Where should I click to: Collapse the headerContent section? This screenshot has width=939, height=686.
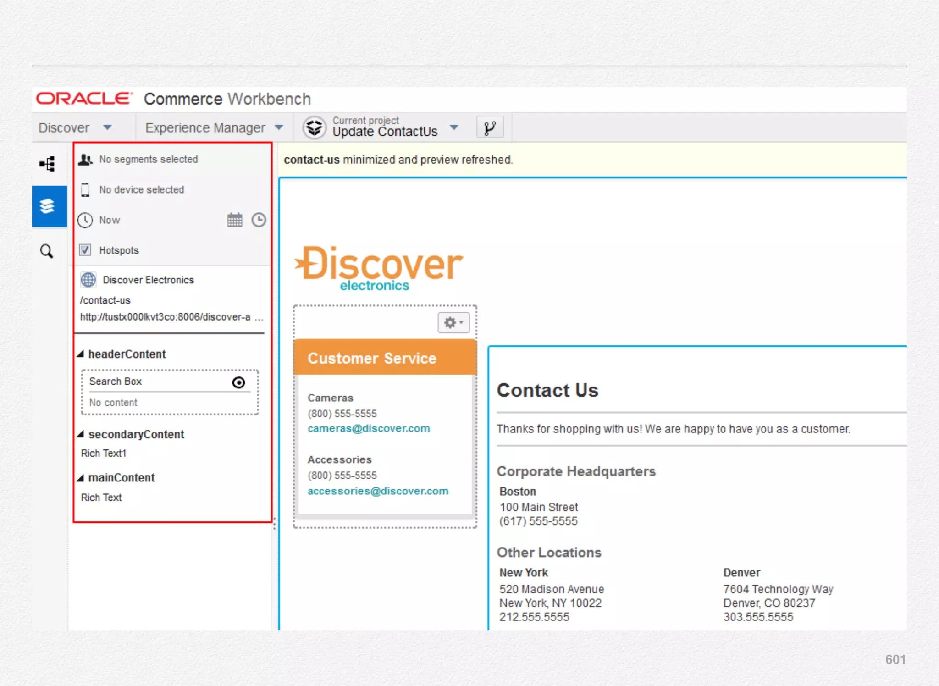[81, 354]
